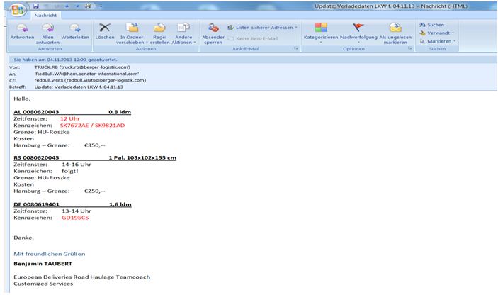Click the '€350,--' cost value

coord(95,145)
